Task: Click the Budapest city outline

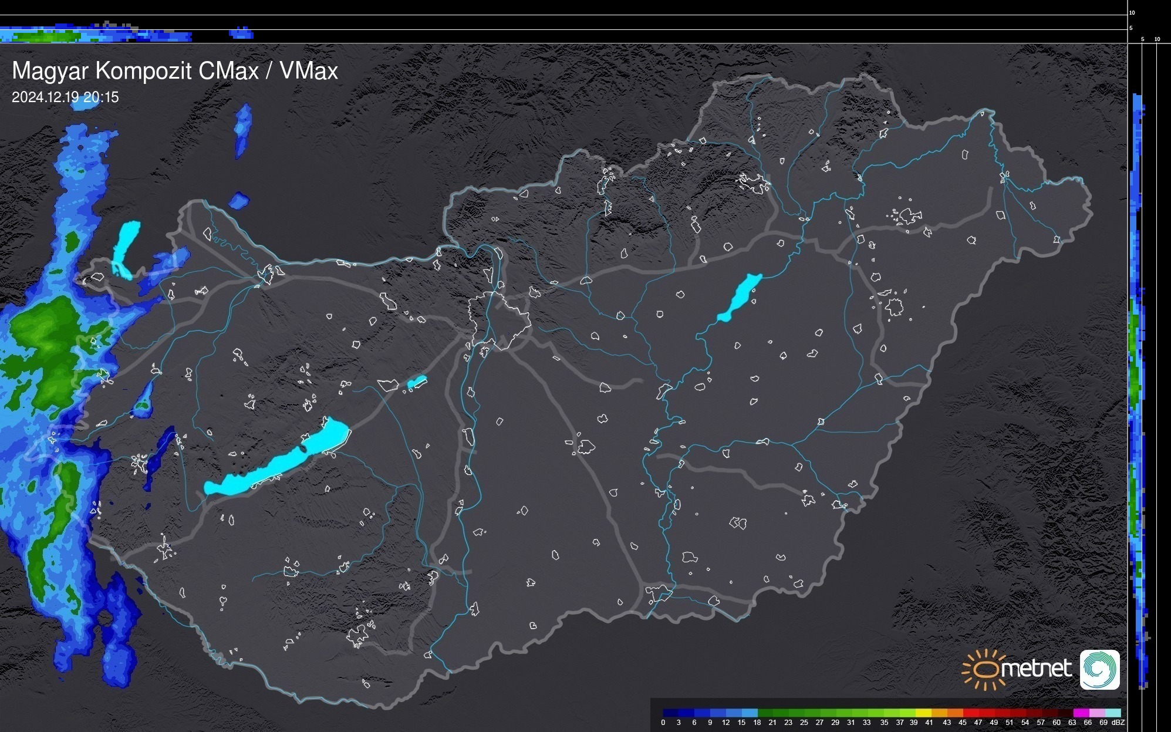Action: click(499, 320)
